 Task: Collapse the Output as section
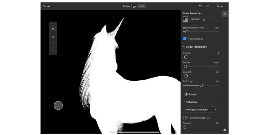[x=184, y=102]
